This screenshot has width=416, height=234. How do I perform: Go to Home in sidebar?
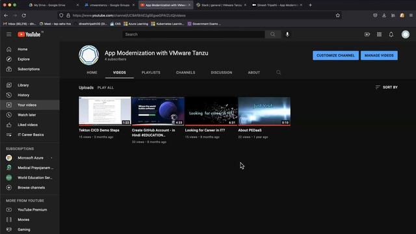(x=30, y=49)
